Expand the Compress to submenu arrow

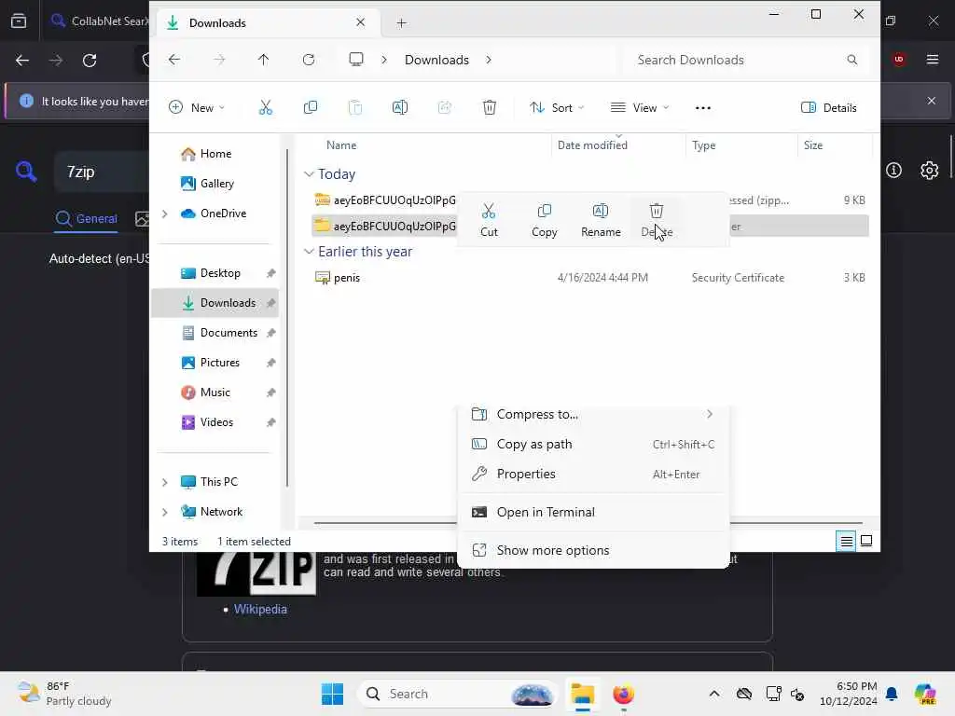[x=710, y=414]
